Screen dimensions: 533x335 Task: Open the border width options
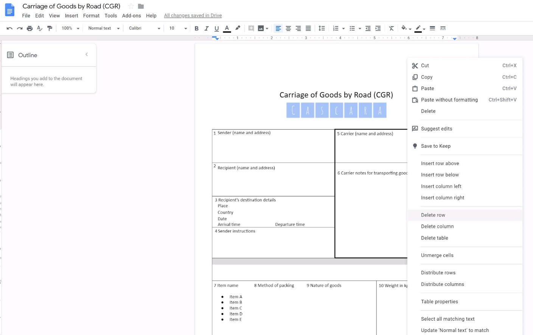click(432, 28)
